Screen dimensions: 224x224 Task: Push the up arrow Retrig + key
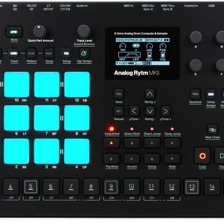click(150, 94)
